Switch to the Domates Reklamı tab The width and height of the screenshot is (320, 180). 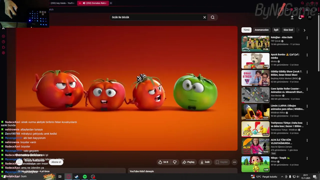93,3
